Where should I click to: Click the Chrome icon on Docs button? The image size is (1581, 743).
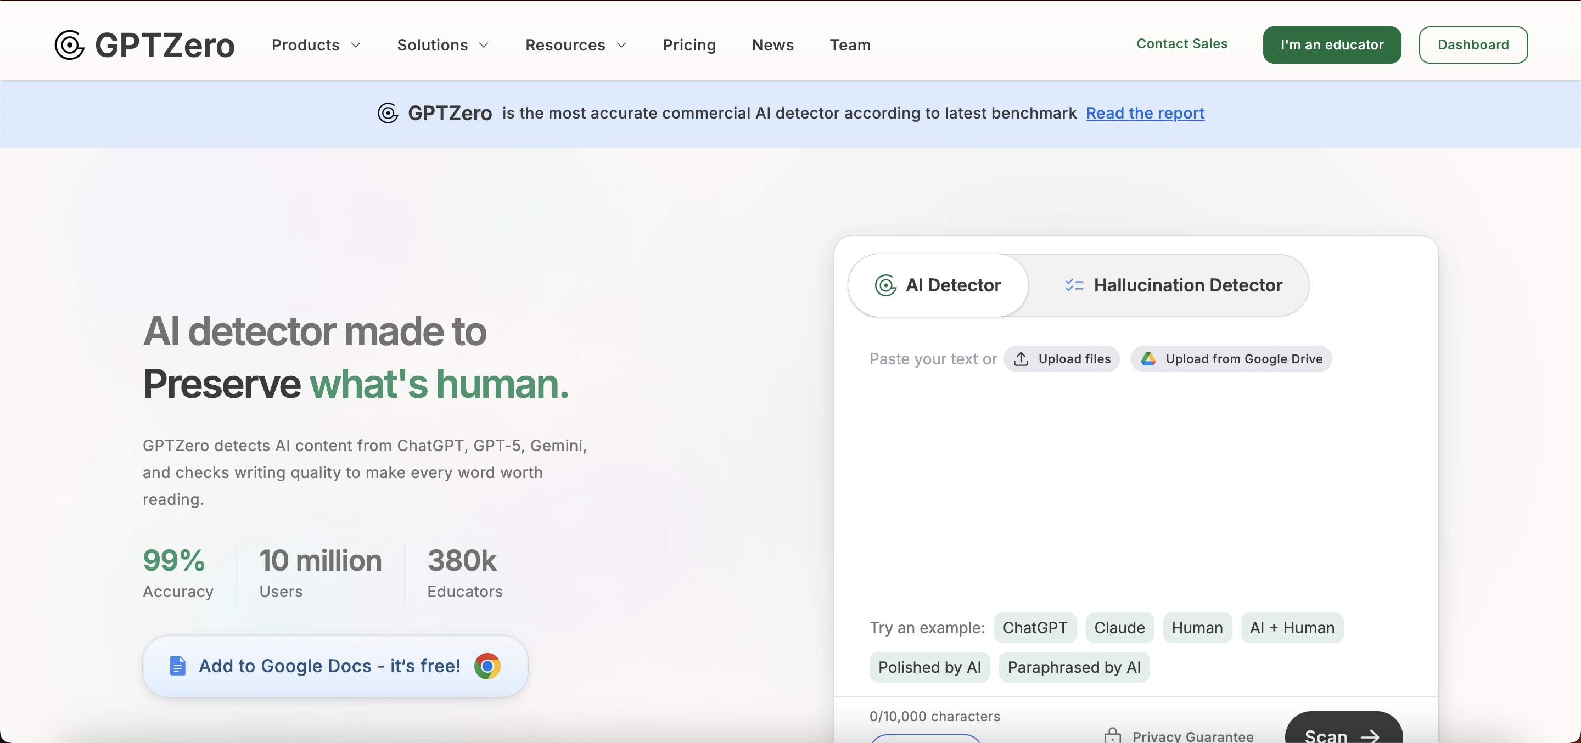[487, 666]
